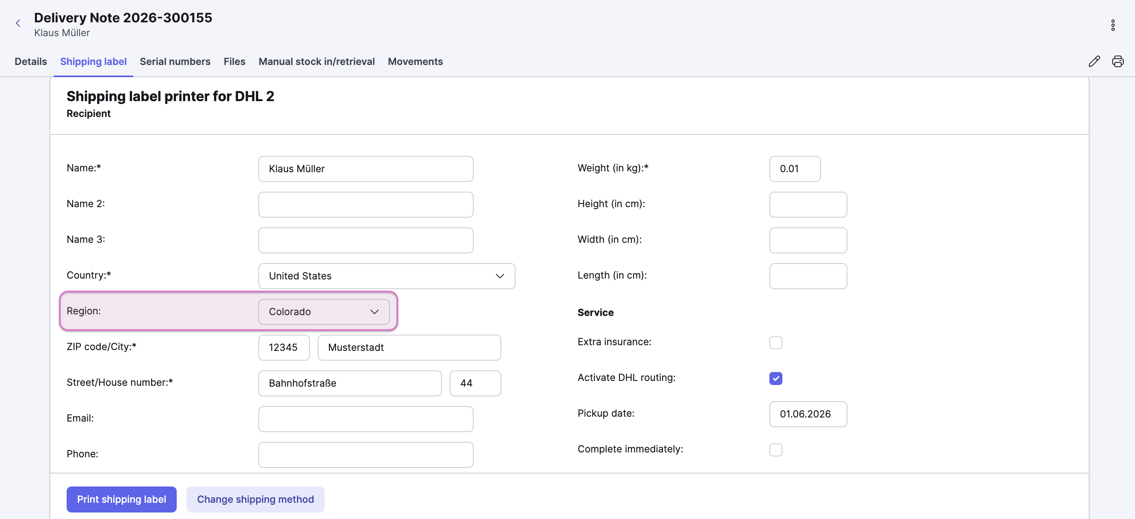This screenshot has height=519, width=1135.
Task: Click the Service section heading
Action: click(595, 312)
